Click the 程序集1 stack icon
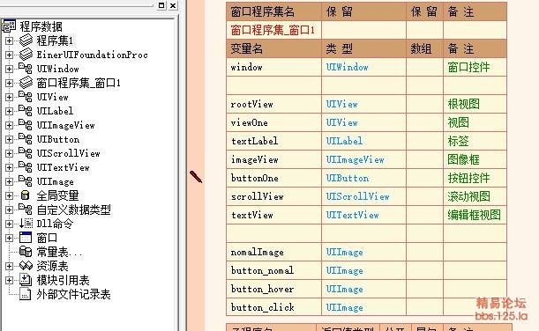 pyautogui.click(x=26, y=40)
